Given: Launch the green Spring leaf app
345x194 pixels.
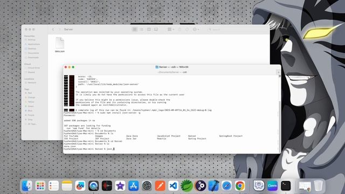Looking at the screenshot, I should (187, 186).
